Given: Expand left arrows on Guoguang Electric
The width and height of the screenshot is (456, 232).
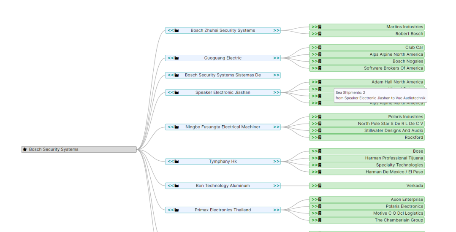Looking at the screenshot, I should (x=171, y=58).
